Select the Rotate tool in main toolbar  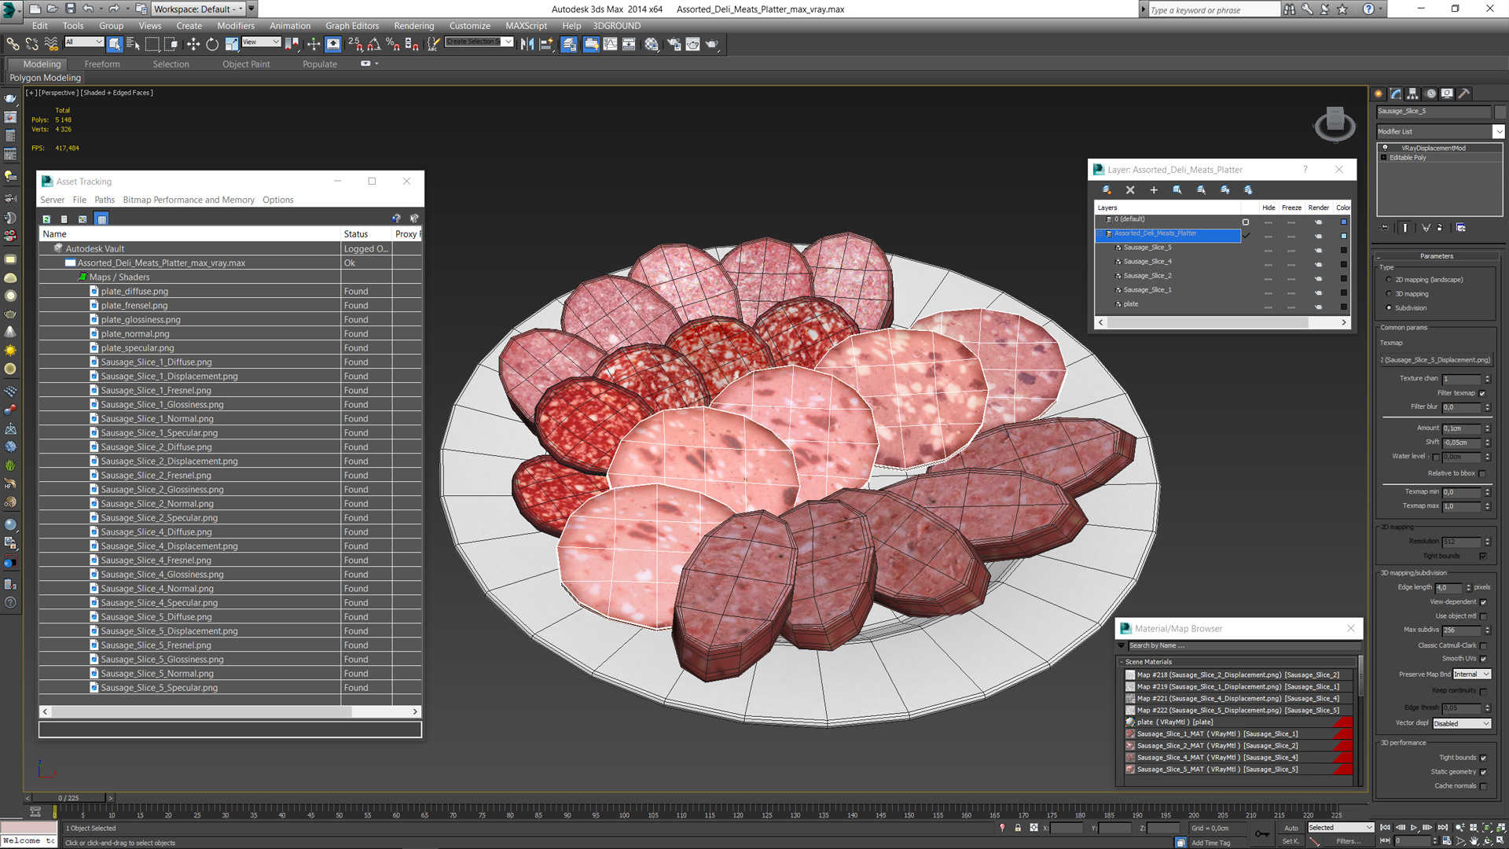tap(212, 44)
